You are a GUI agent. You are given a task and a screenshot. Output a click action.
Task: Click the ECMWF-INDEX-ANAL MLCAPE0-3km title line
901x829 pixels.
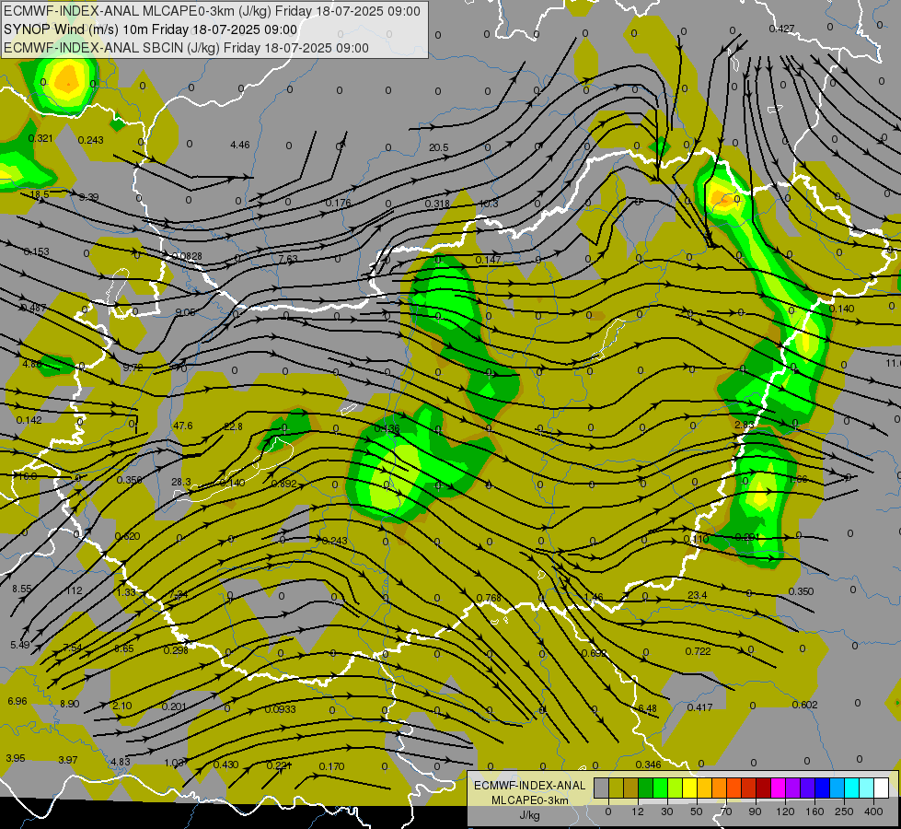(212, 11)
